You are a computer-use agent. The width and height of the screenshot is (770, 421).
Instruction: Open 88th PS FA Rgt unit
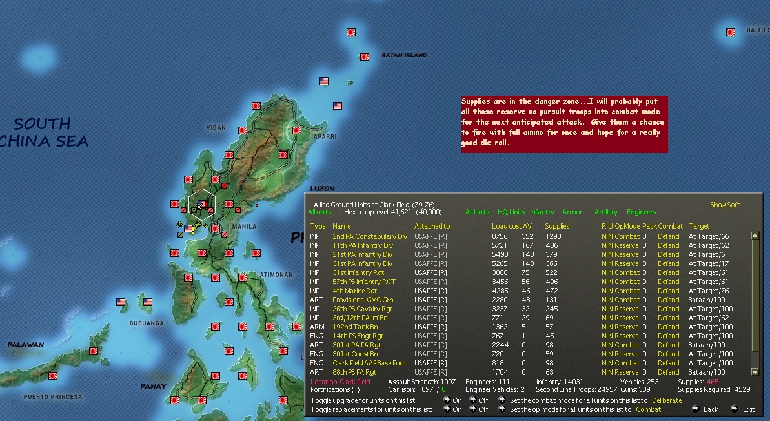[x=354, y=372]
